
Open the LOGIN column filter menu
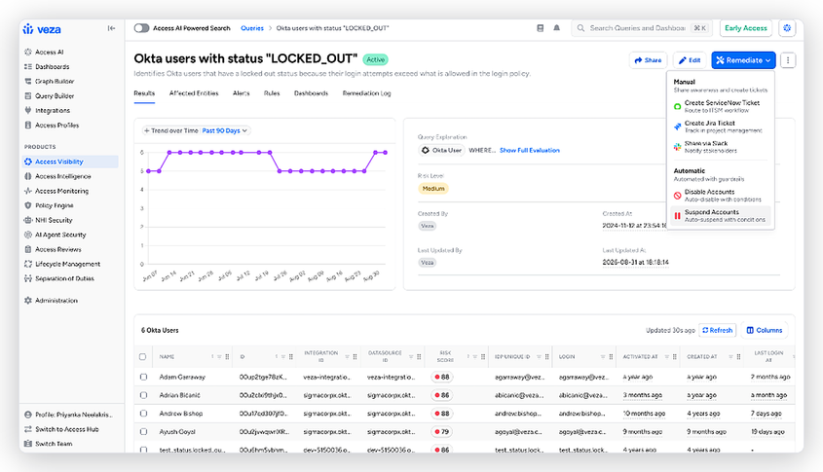603,356
